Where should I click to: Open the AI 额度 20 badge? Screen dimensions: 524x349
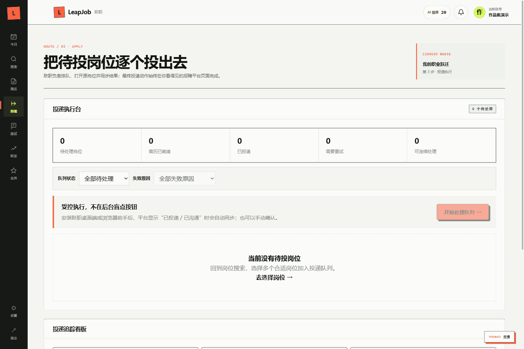[x=437, y=12]
